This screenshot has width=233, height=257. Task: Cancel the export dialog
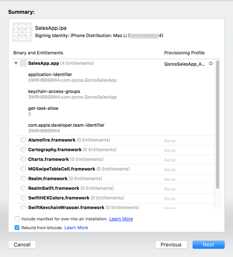[22, 245]
